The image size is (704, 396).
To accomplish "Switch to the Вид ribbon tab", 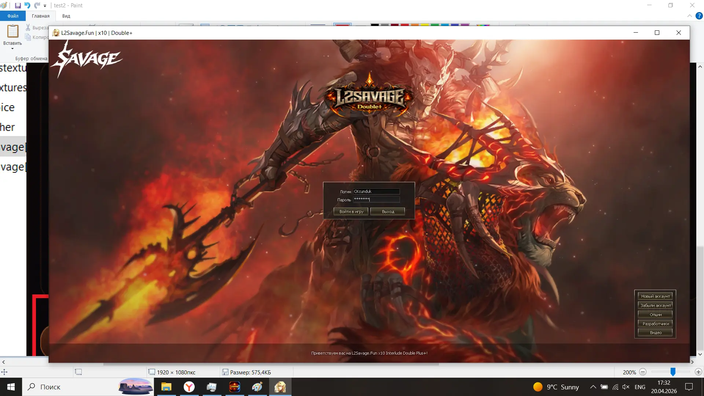I will pyautogui.click(x=66, y=16).
